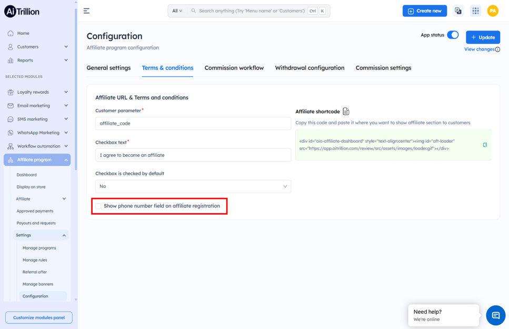The width and height of the screenshot is (509, 329).
Task: Check Show phone number field checkbox
Action: (98, 206)
